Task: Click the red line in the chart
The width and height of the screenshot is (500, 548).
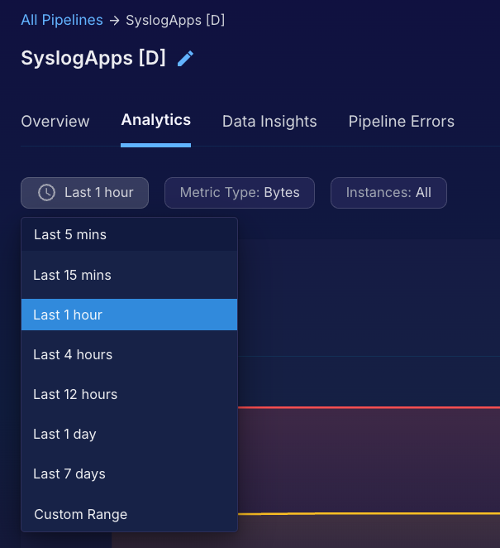Action: (372, 407)
